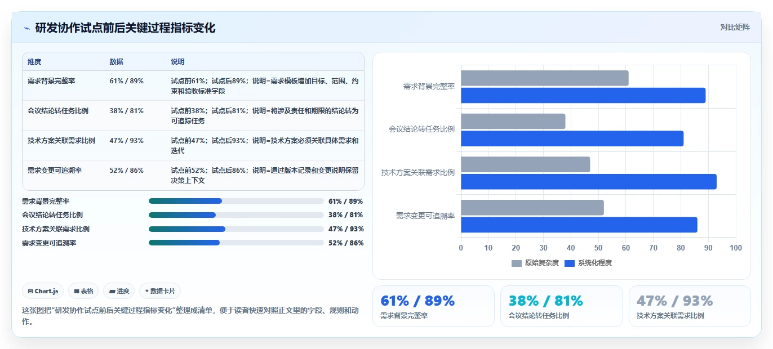Click chart y-axis label 需求背景完整率
The width and height of the screenshot is (773, 349).
[429, 87]
